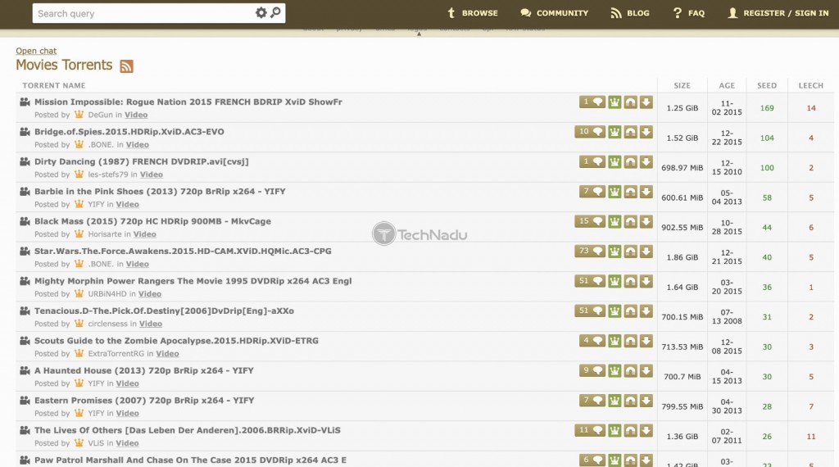
Task: Open Black Mass (2015) torrent
Action: pyautogui.click(x=152, y=221)
